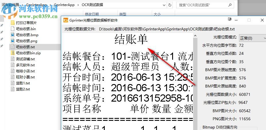Select file name 打印订单照片

[26, 23]
